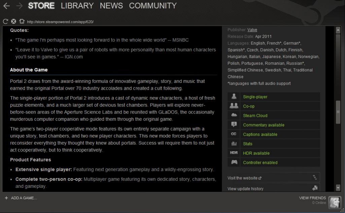Open the Captions available link
This screenshot has height=213, width=345.
click(x=260, y=134)
